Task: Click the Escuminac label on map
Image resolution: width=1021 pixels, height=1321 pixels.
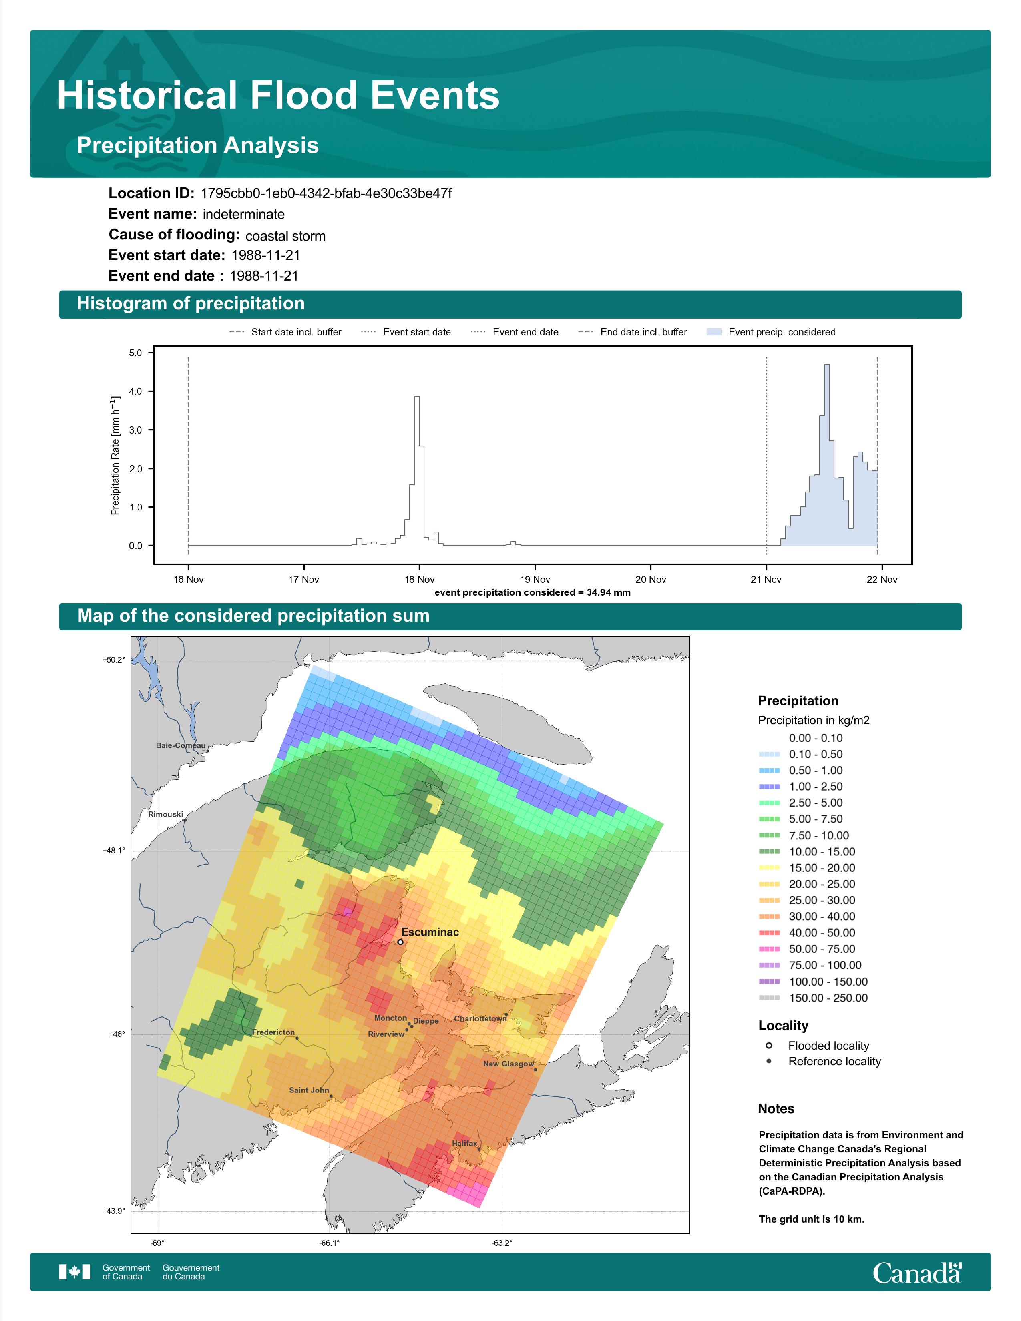Action: [x=430, y=932]
